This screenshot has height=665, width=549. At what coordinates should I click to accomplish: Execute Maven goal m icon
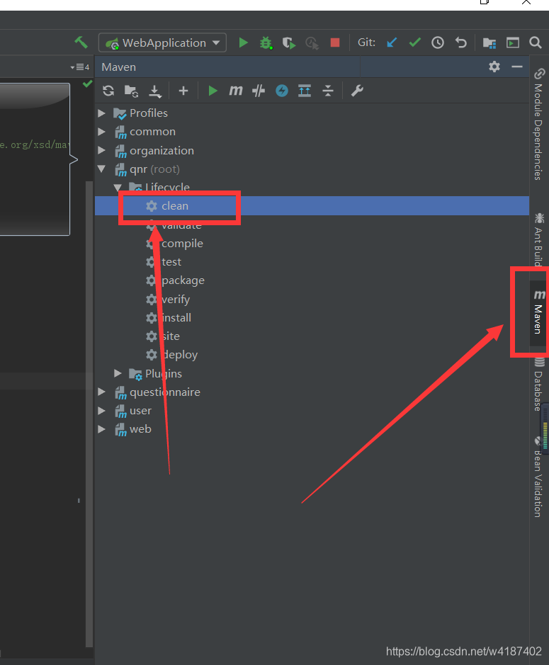click(235, 91)
